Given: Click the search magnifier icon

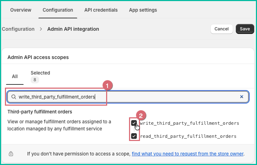Looking at the screenshot, I should [14, 97].
